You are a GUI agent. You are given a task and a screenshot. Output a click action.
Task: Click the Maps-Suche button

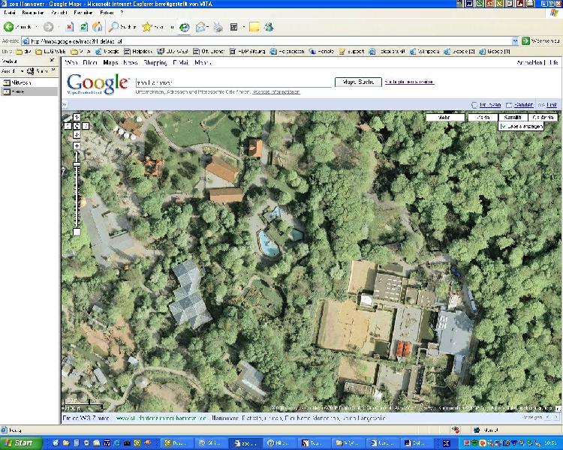coord(357,82)
